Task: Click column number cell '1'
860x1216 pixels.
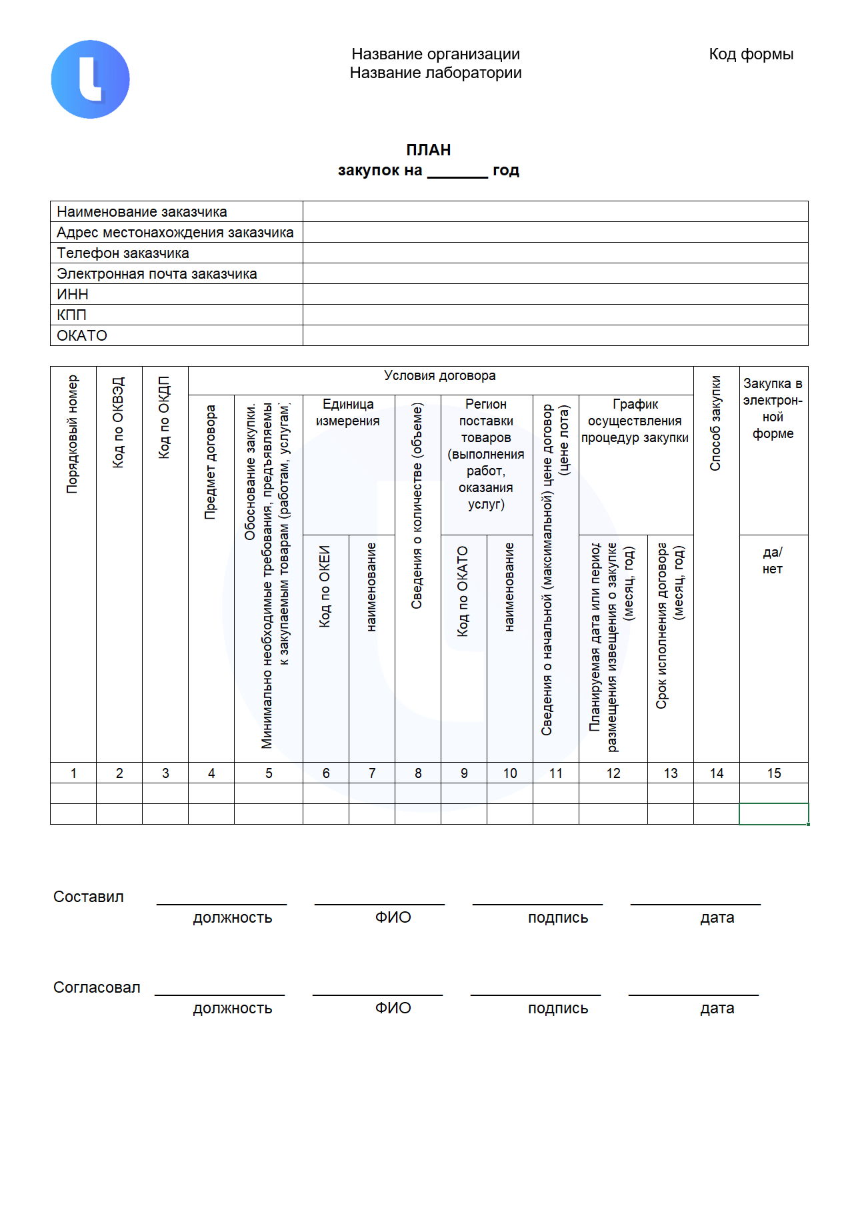Action: point(73,773)
